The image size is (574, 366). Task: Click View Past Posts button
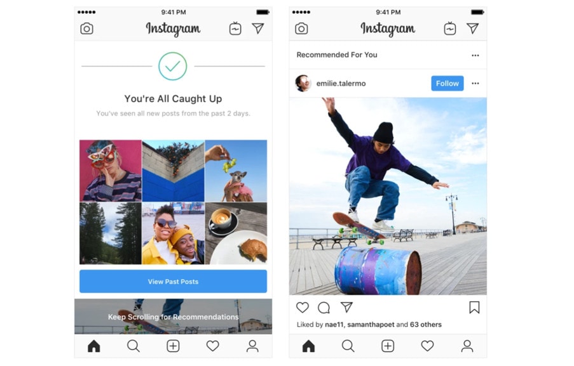[173, 281]
